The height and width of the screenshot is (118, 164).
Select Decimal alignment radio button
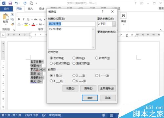51,63
